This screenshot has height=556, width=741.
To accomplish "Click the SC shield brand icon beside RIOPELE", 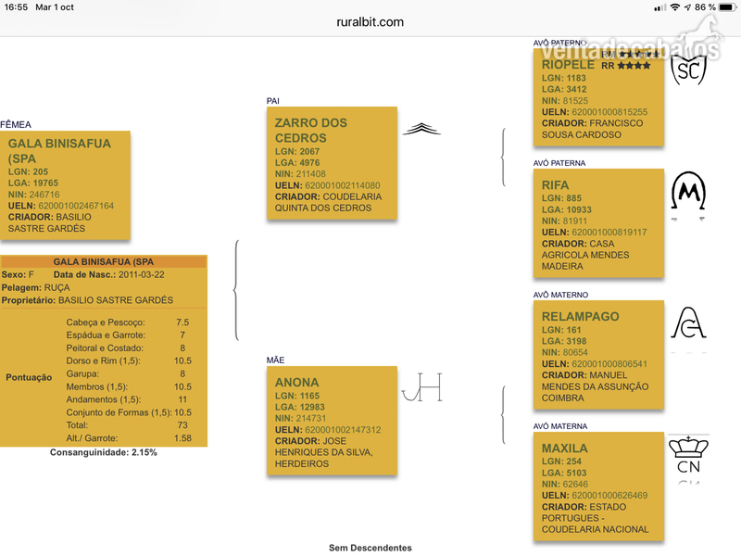I will (x=688, y=70).
